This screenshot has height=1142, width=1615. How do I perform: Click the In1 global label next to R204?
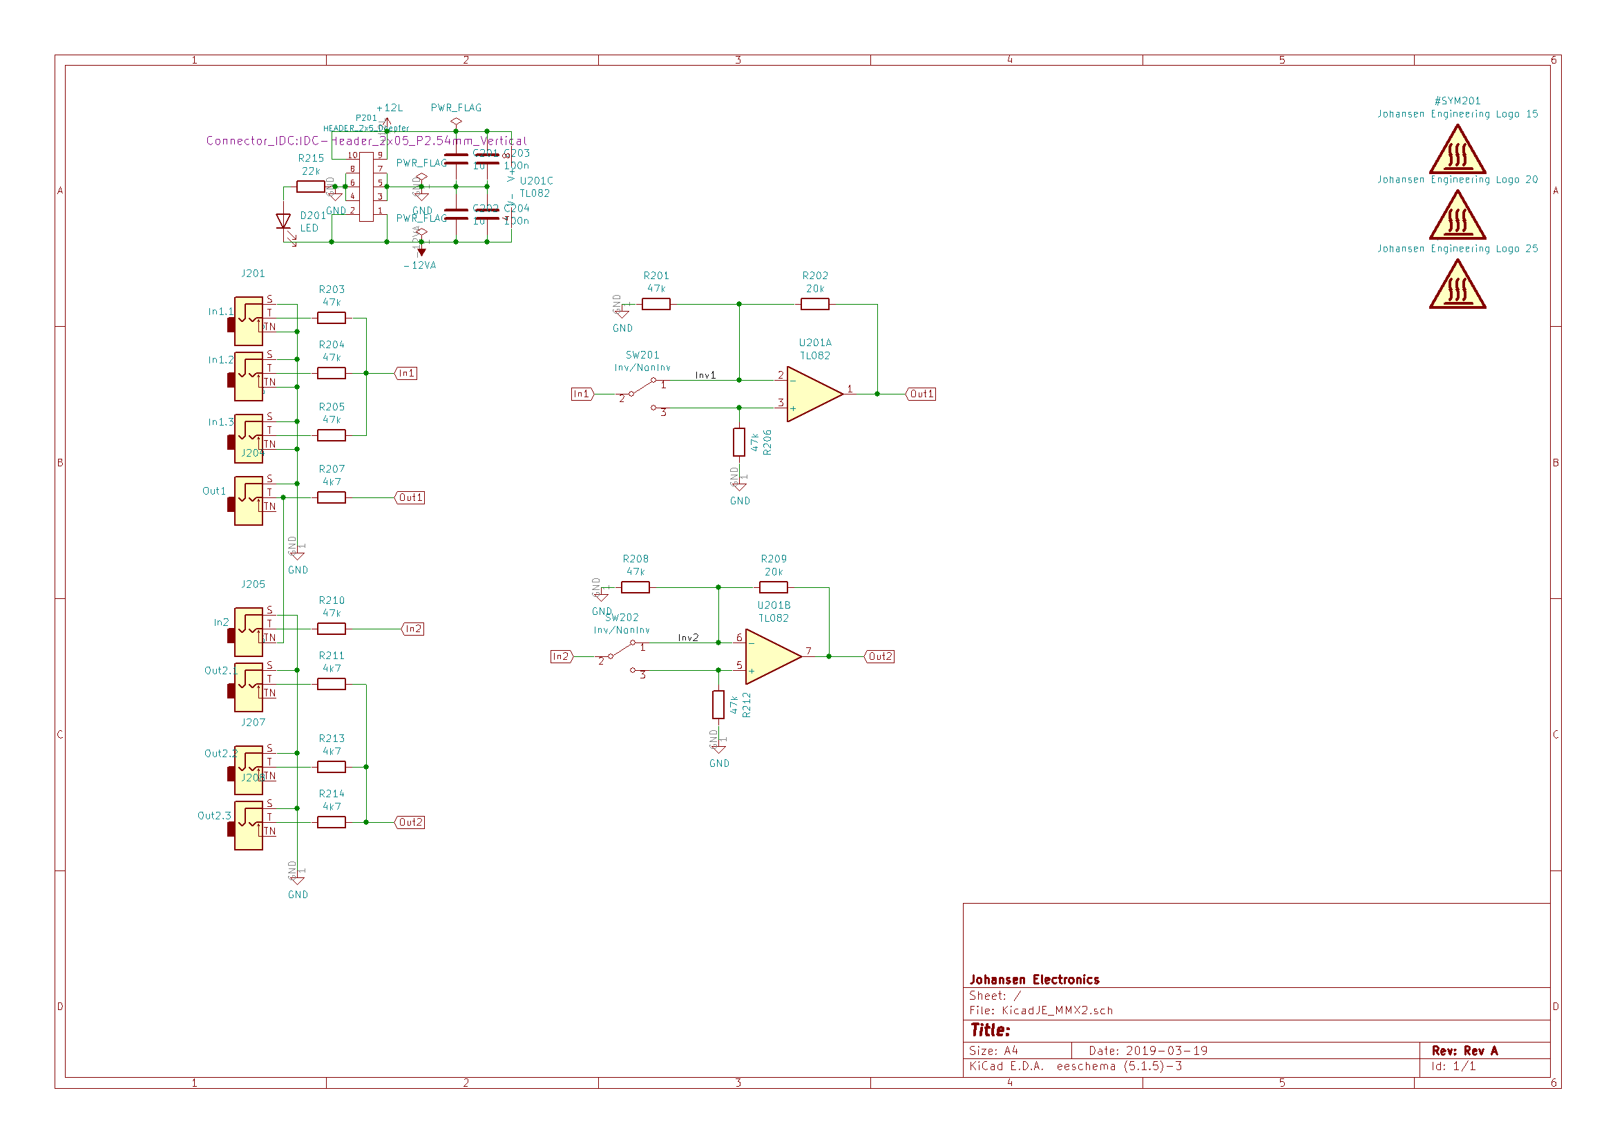tap(406, 373)
